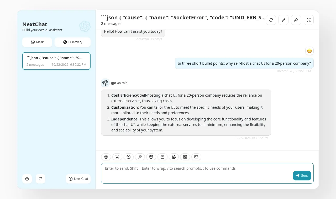
Task: Click the "Cost Efficiency" bullet point text
Action: click(187, 98)
